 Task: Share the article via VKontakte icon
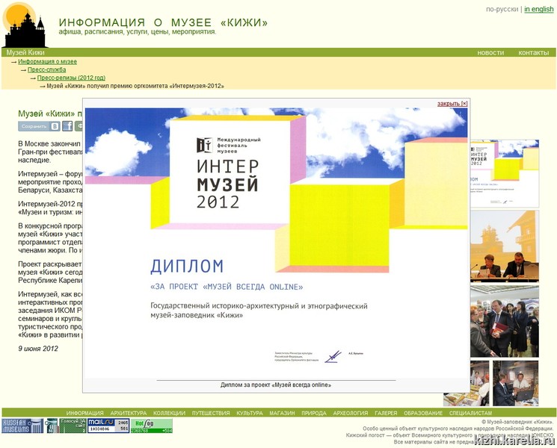(55, 126)
